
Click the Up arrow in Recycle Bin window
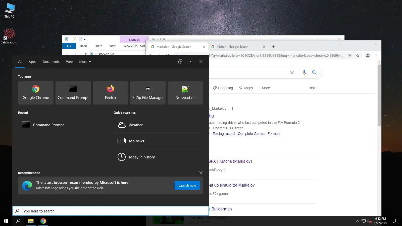click(x=86, y=54)
